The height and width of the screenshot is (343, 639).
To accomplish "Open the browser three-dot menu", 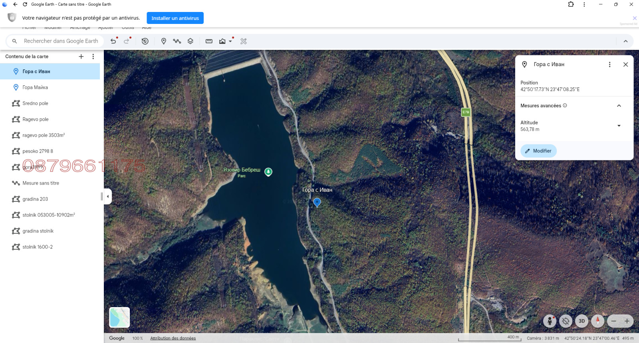I will point(584,4).
